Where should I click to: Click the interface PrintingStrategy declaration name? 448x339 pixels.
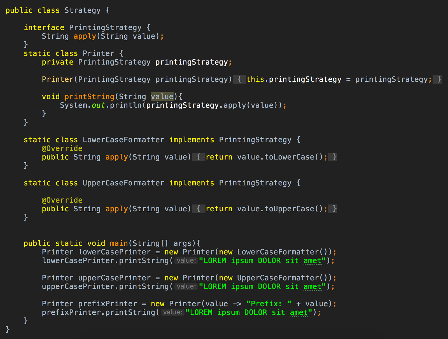pyautogui.click(x=105, y=27)
